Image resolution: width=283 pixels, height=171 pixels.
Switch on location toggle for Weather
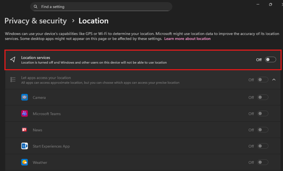[263, 162]
